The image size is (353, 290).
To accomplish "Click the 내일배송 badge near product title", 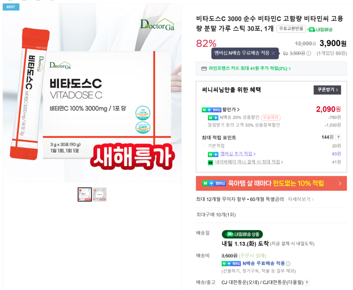I will click(x=320, y=29).
